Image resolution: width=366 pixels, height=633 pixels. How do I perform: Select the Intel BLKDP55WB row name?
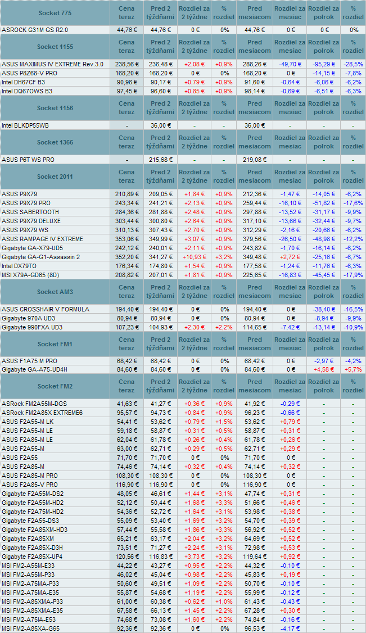(25, 125)
